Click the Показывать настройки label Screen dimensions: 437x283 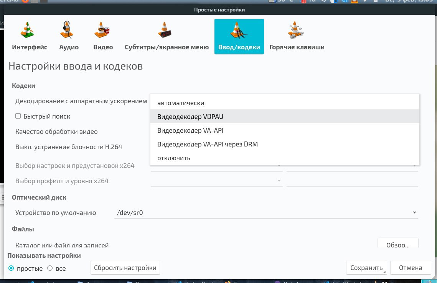pos(44,255)
